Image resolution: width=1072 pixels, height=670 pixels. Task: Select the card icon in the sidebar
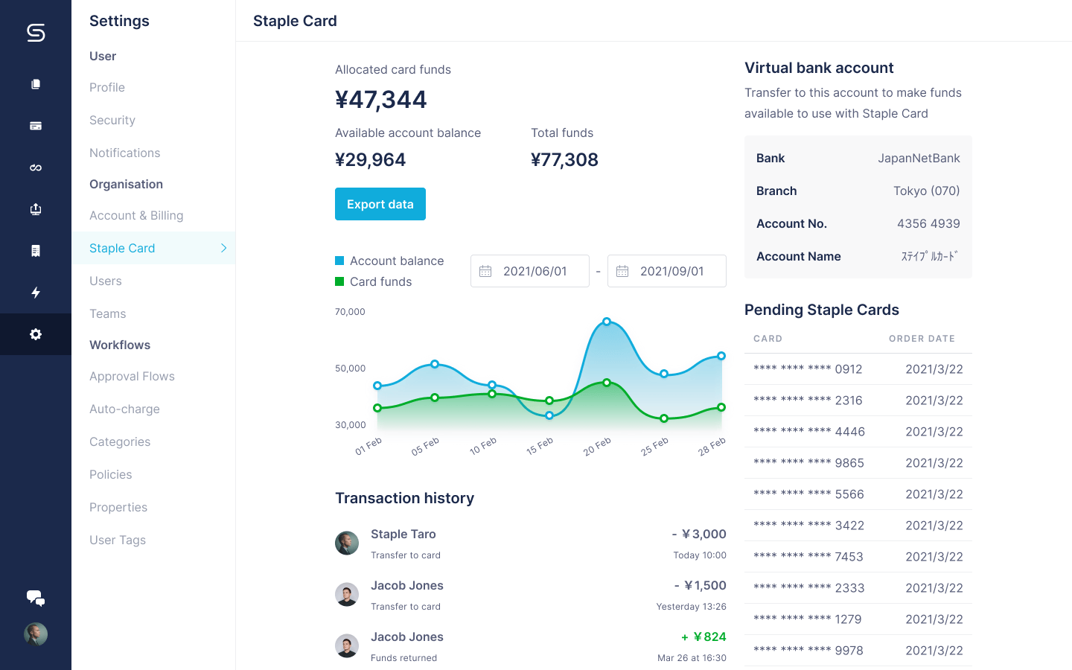click(35, 125)
